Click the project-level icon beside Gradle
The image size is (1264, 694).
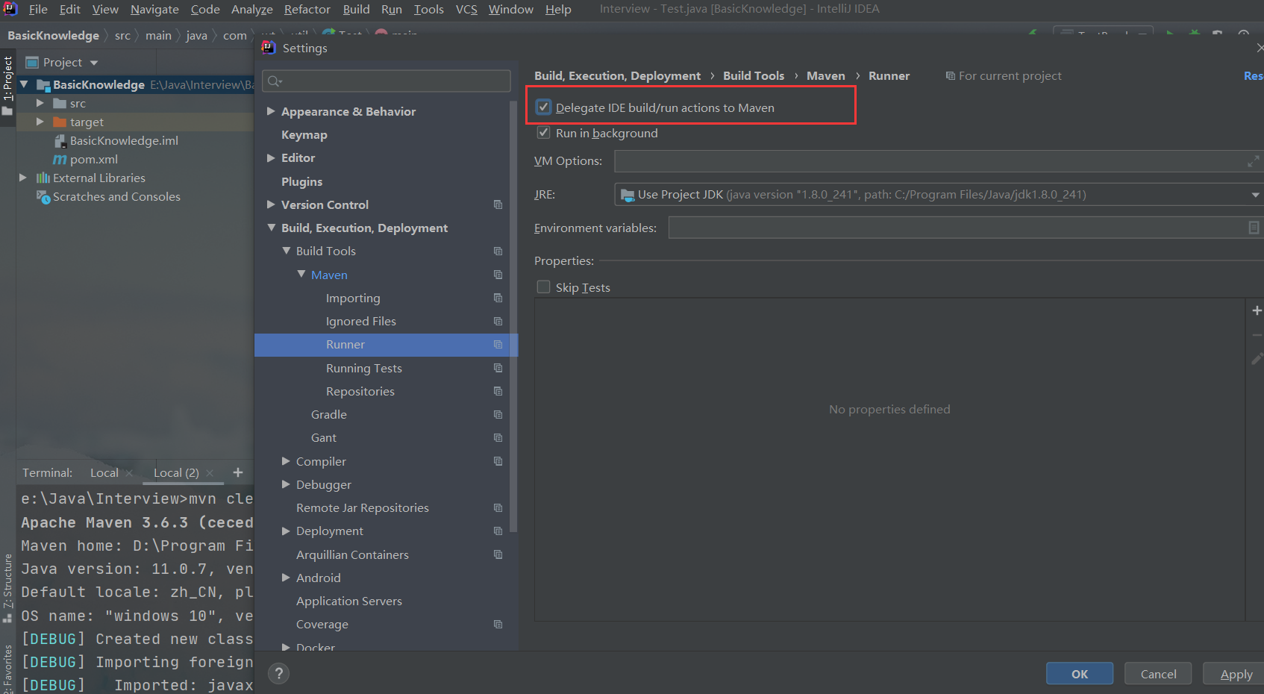pos(498,414)
